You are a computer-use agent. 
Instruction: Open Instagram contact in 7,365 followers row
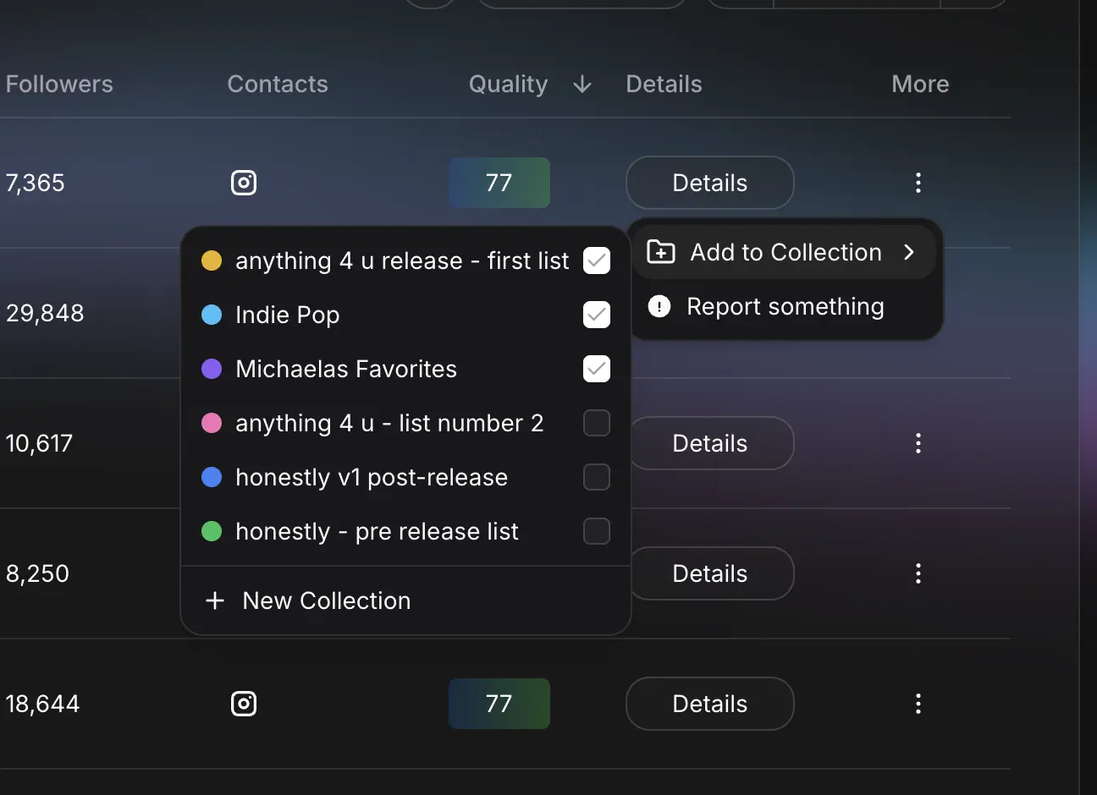(x=244, y=183)
